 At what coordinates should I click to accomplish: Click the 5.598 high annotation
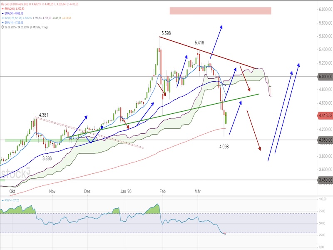click(x=167, y=32)
